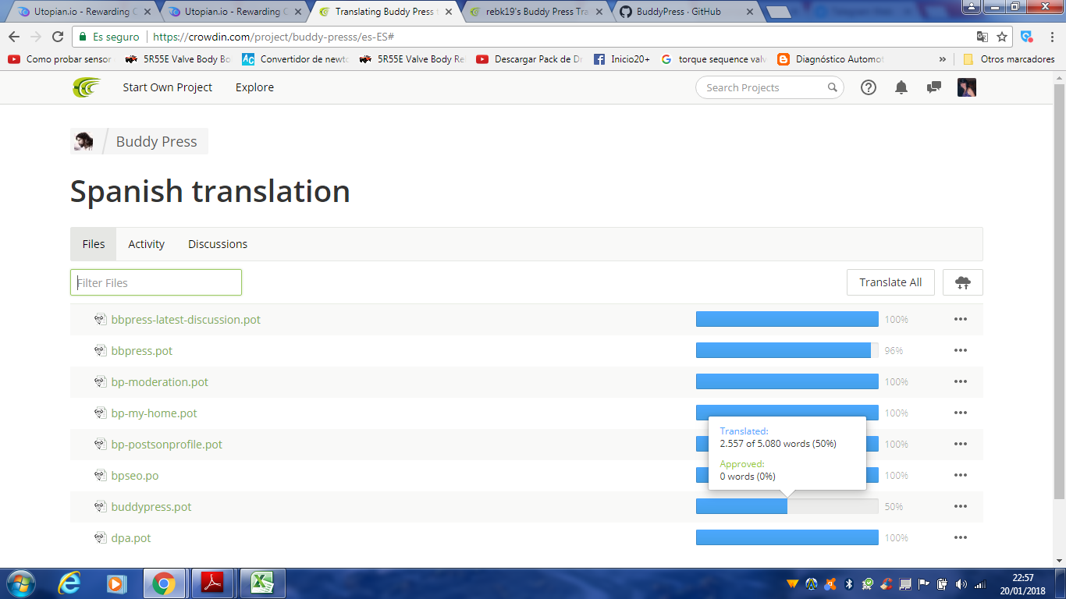Open the help question mark icon
Viewport: 1066px width, 599px height.
[x=869, y=87]
